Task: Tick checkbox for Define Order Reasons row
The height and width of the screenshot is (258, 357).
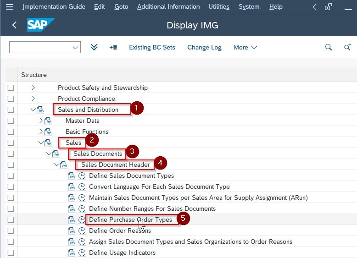Action: pos(11,231)
